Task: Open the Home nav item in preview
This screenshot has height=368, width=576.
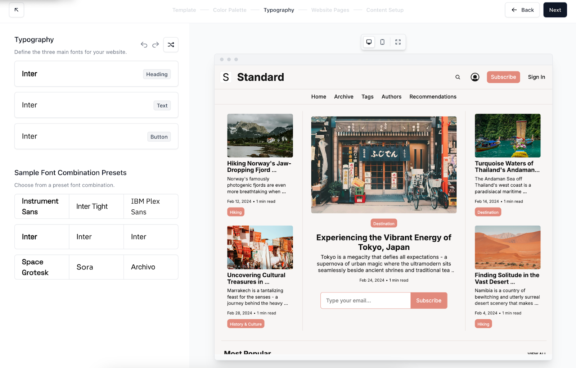Action: tap(319, 97)
